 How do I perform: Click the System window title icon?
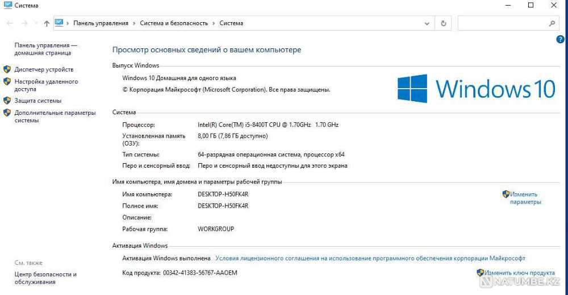tap(7, 5)
